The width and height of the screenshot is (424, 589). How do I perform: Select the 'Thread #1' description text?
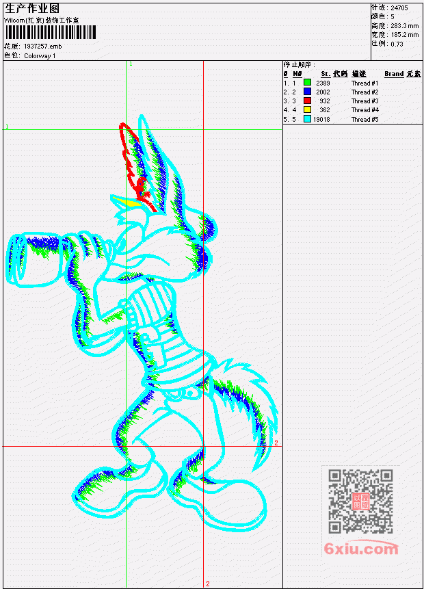(x=365, y=83)
